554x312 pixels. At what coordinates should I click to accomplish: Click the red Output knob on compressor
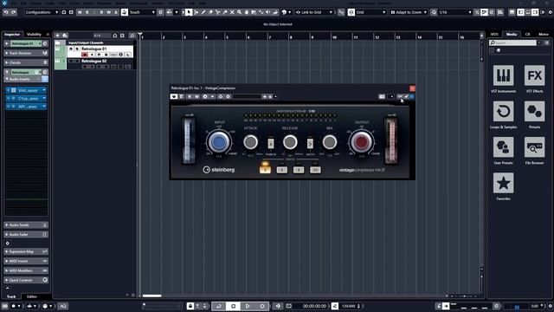361,142
